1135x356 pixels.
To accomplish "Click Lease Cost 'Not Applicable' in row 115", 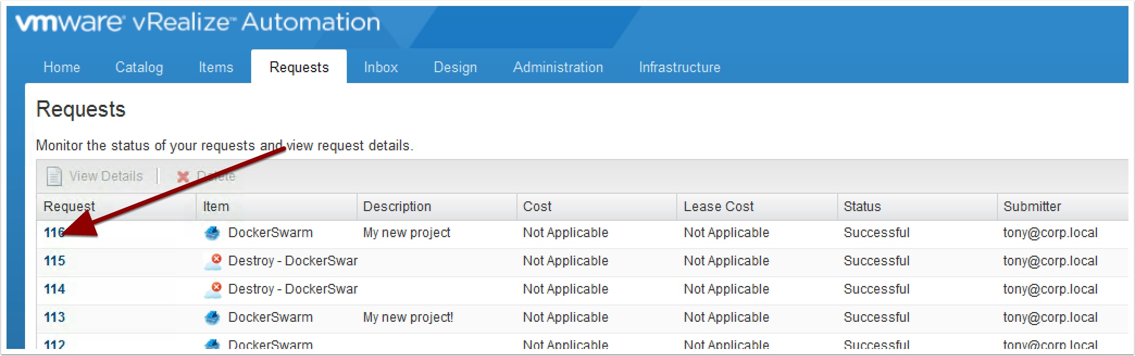I will pyautogui.click(x=726, y=261).
